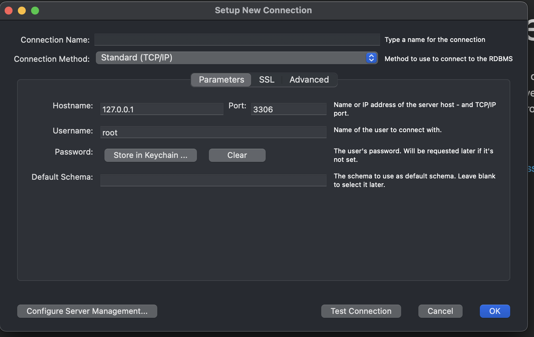534x337 pixels.
Task: Go to the Advanced tab
Action: 309,80
